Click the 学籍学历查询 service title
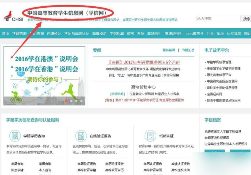 pyautogui.click(x=34, y=136)
